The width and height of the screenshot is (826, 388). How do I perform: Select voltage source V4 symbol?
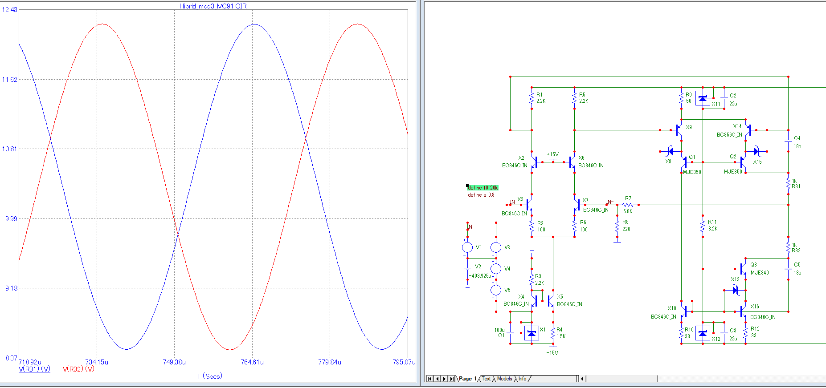(x=496, y=269)
